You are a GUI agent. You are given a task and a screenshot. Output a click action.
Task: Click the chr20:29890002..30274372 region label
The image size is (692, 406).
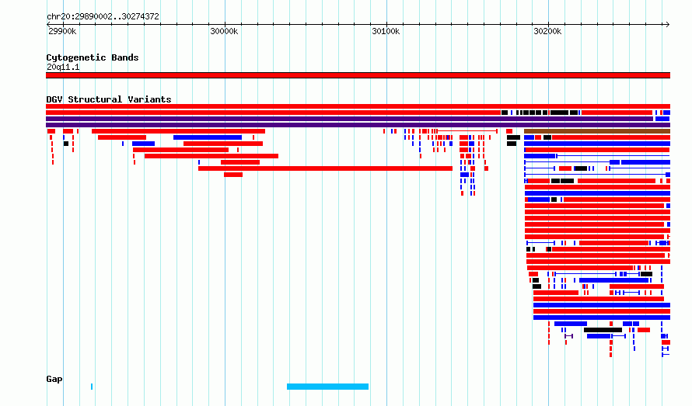(103, 16)
